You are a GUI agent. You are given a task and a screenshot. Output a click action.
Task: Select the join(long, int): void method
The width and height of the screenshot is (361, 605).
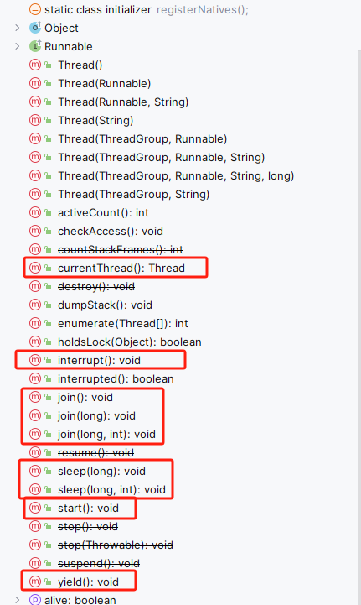click(106, 434)
